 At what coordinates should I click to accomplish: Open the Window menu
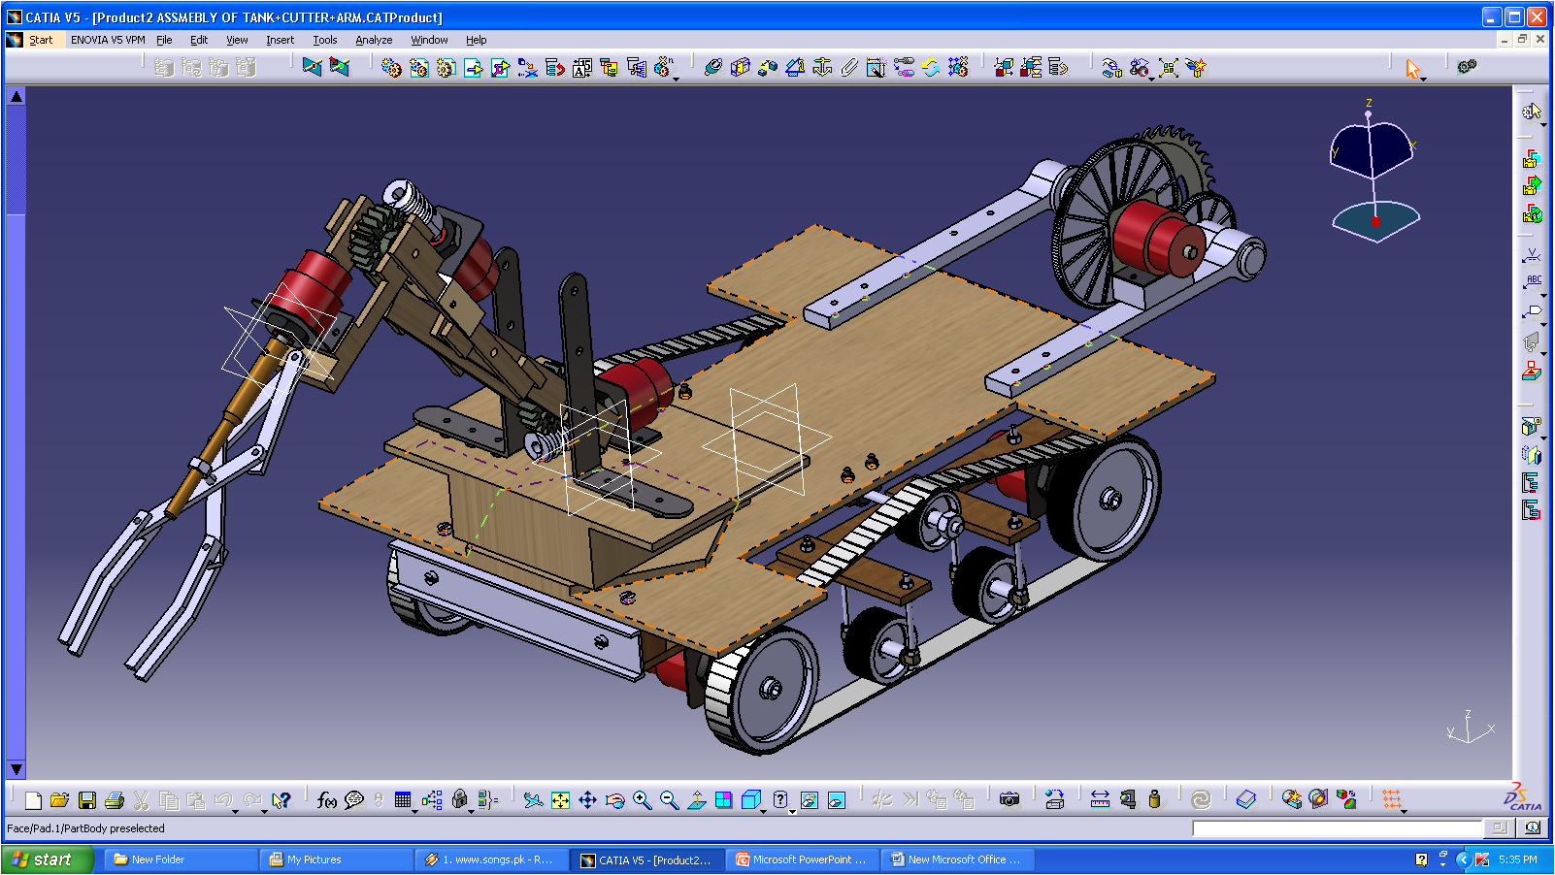(429, 40)
